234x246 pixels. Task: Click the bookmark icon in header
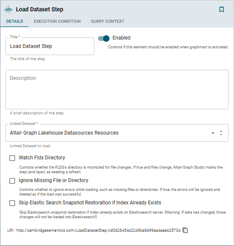tap(222, 9)
